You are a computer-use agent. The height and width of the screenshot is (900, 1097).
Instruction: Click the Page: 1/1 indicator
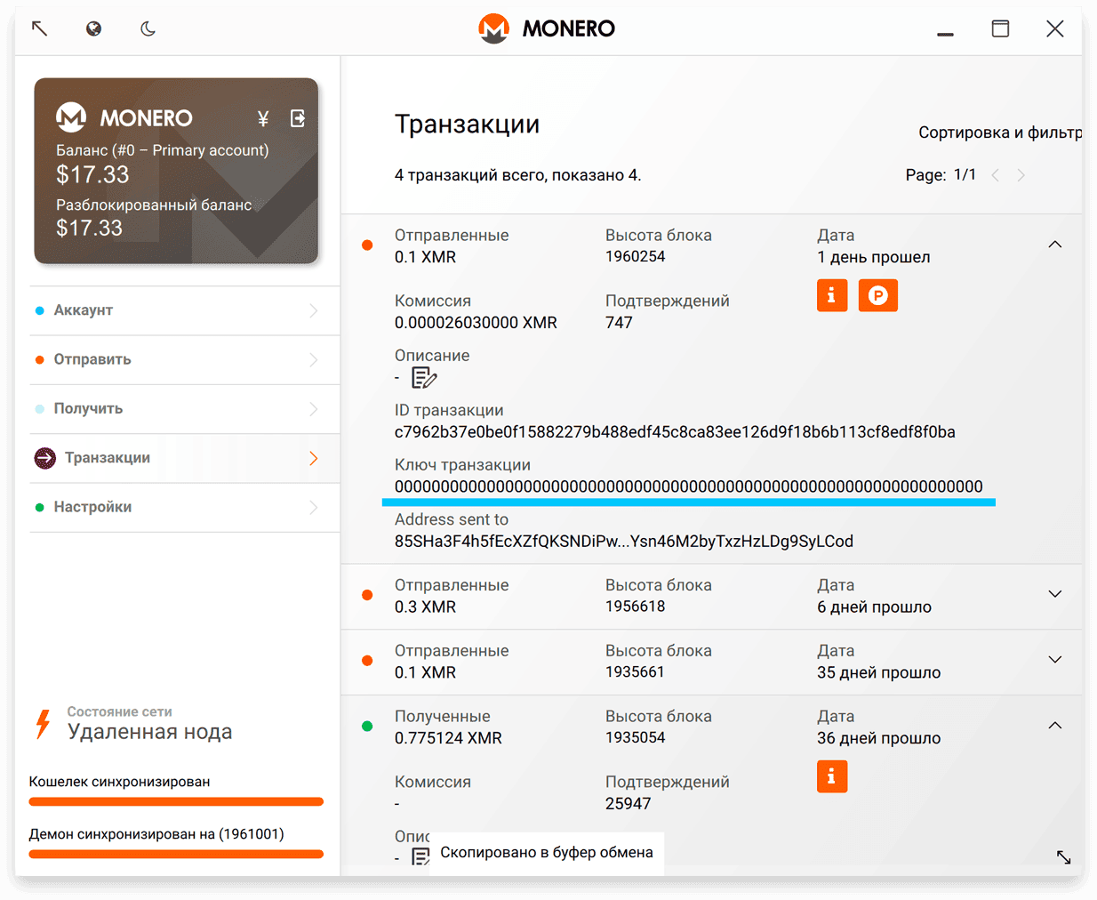(941, 175)
